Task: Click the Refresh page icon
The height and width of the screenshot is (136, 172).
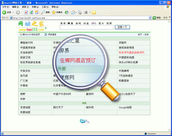Action: pyautogui.click(x=31, y=12)
